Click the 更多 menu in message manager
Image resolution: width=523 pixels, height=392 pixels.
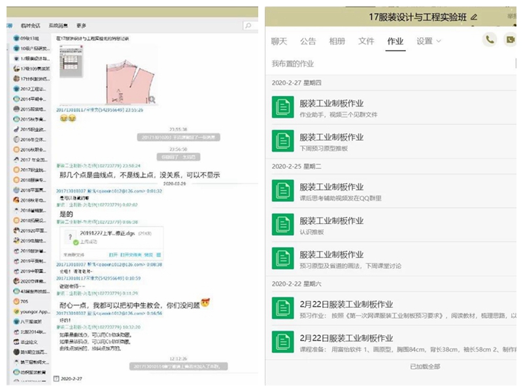[x=81, y=25]
